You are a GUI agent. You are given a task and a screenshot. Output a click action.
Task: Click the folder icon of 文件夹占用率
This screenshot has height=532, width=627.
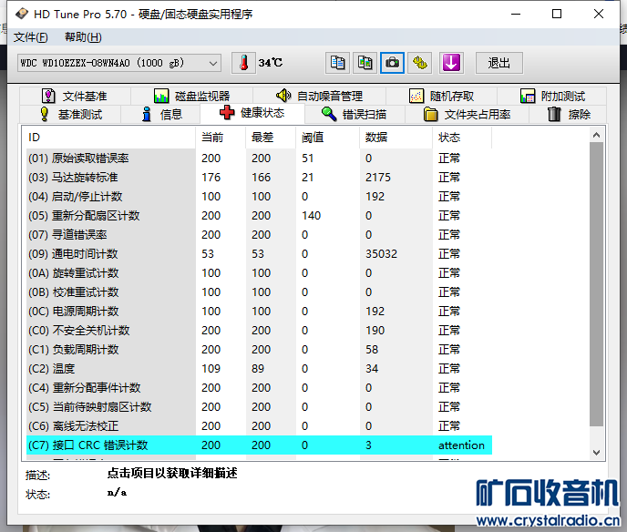point(431,114)
